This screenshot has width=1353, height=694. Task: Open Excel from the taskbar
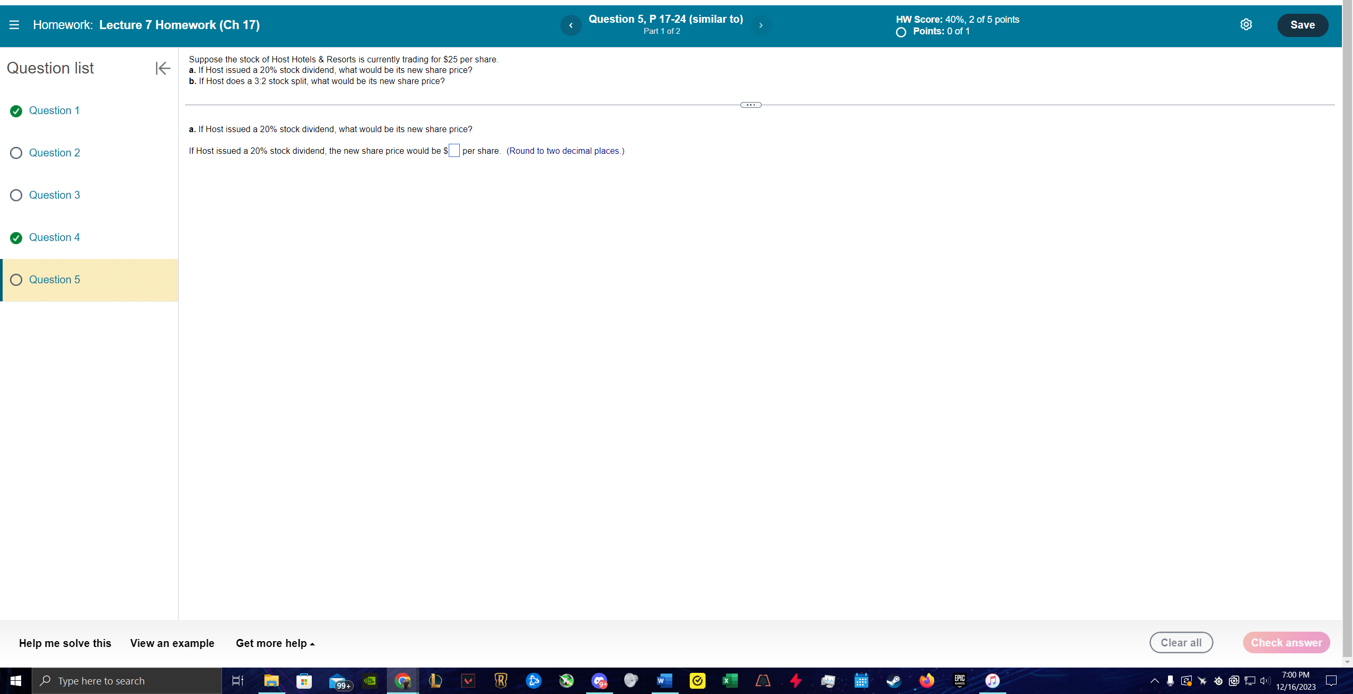[729, 681]
